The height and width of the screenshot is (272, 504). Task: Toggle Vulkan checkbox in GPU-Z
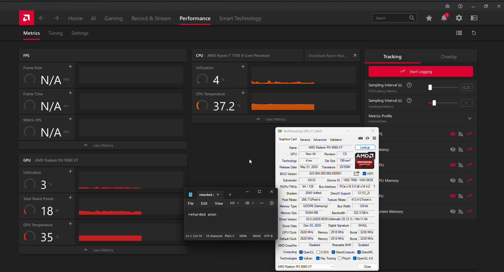[x=301, y=258]
